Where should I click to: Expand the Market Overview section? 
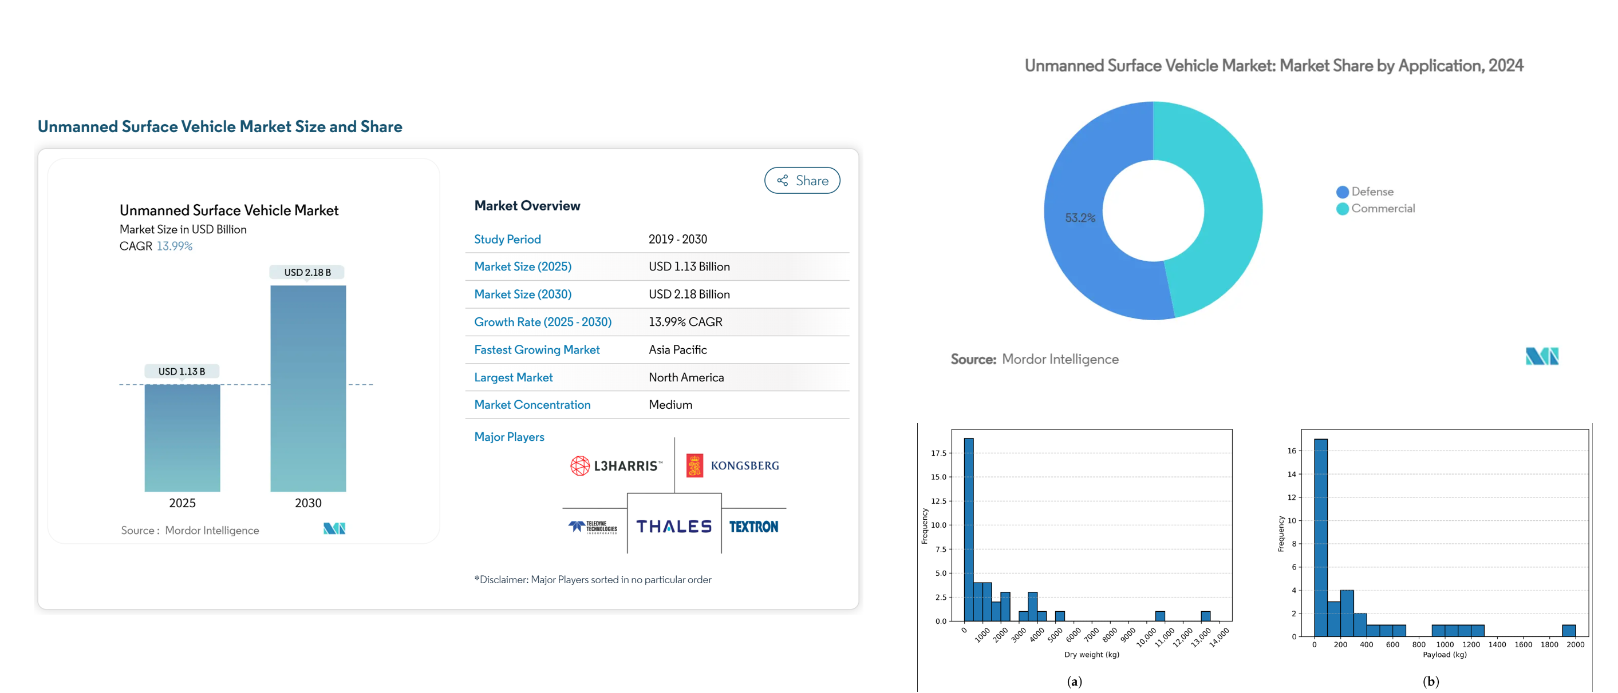pos(527,205)
